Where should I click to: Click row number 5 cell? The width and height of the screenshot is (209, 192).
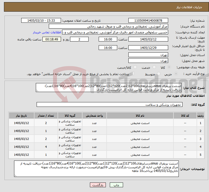tap(200, 155)
